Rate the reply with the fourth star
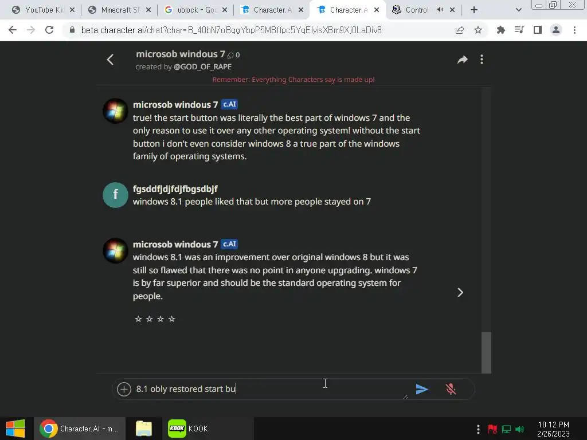 [x=171, y=319]
